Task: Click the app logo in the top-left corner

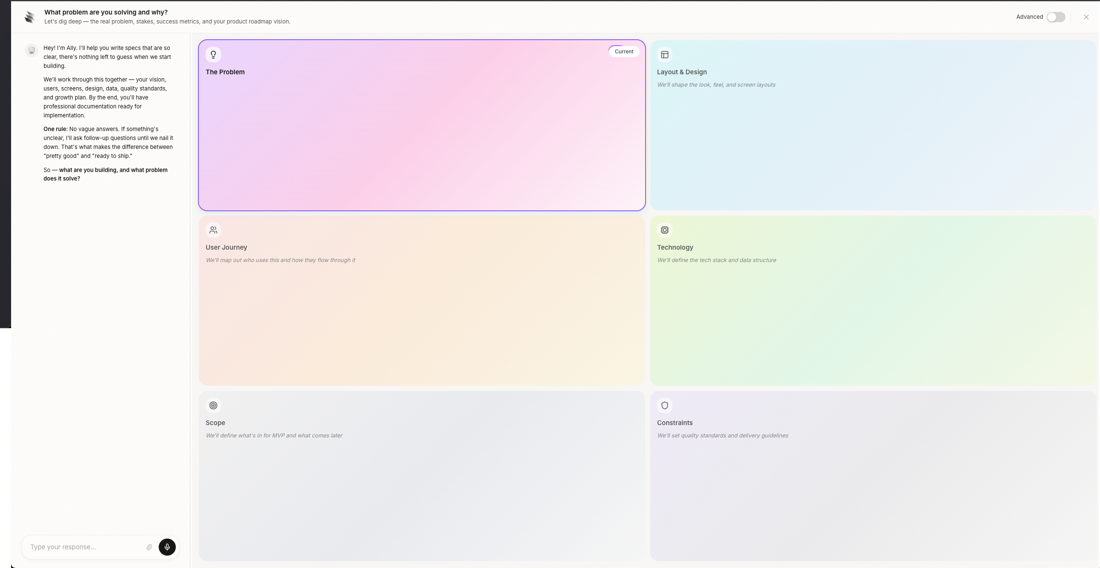Action: coord(29,17)
